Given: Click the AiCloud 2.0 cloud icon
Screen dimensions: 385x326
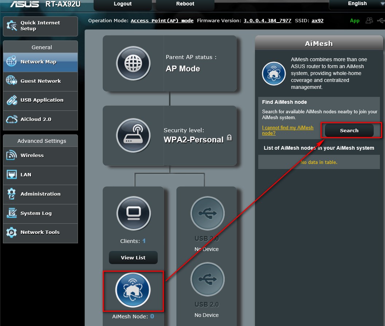Looking at the screenshot, I should click(12, 119).
